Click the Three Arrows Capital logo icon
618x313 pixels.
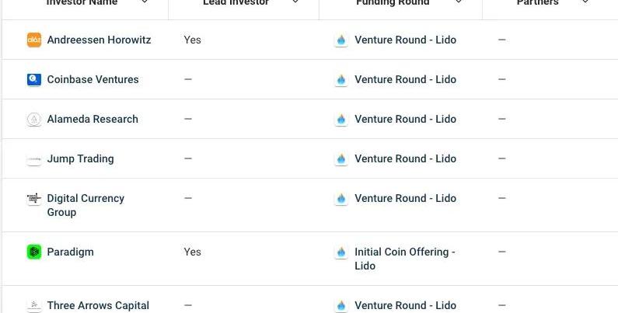click(33, 305)
